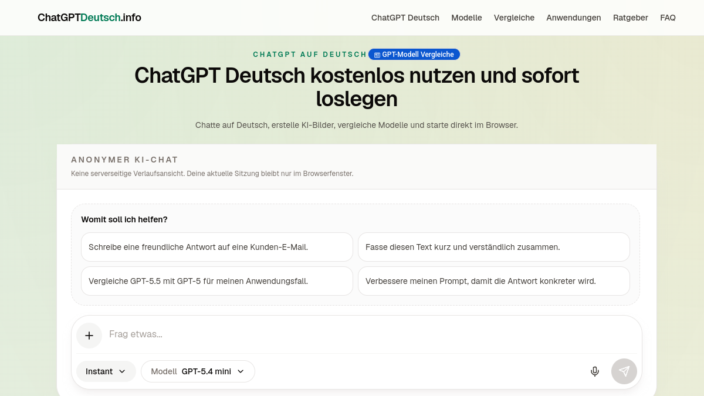Select Anwendungen in the top navigation

pyautogui.click(x=574, y=18)
